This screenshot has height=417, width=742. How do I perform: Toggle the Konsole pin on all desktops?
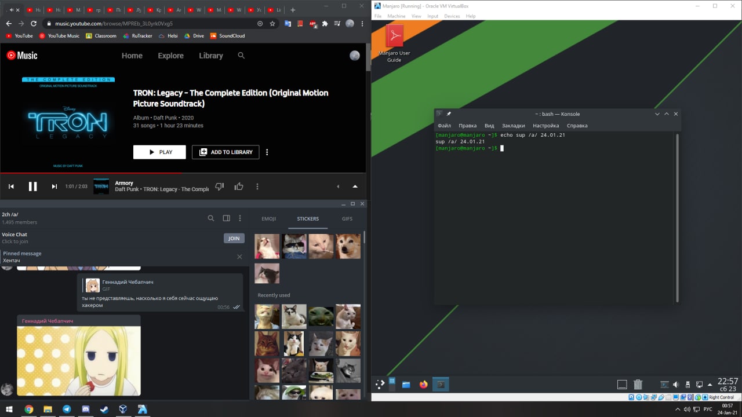coord(449,114)
